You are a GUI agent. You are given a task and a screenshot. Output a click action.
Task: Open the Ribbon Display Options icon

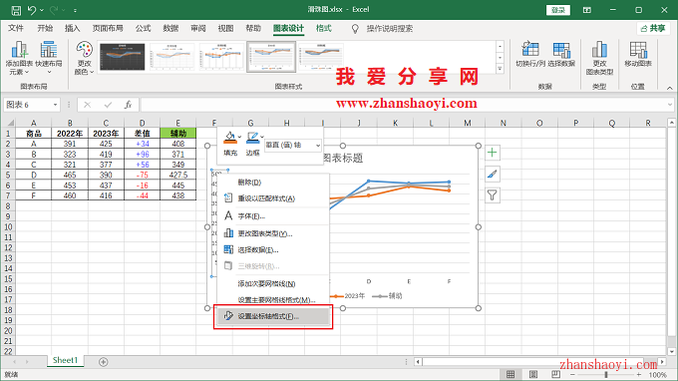click(x=586, y=10)
